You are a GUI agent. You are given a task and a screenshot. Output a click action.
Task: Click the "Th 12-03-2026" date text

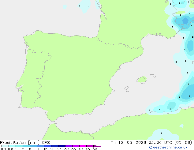point(129,143)
